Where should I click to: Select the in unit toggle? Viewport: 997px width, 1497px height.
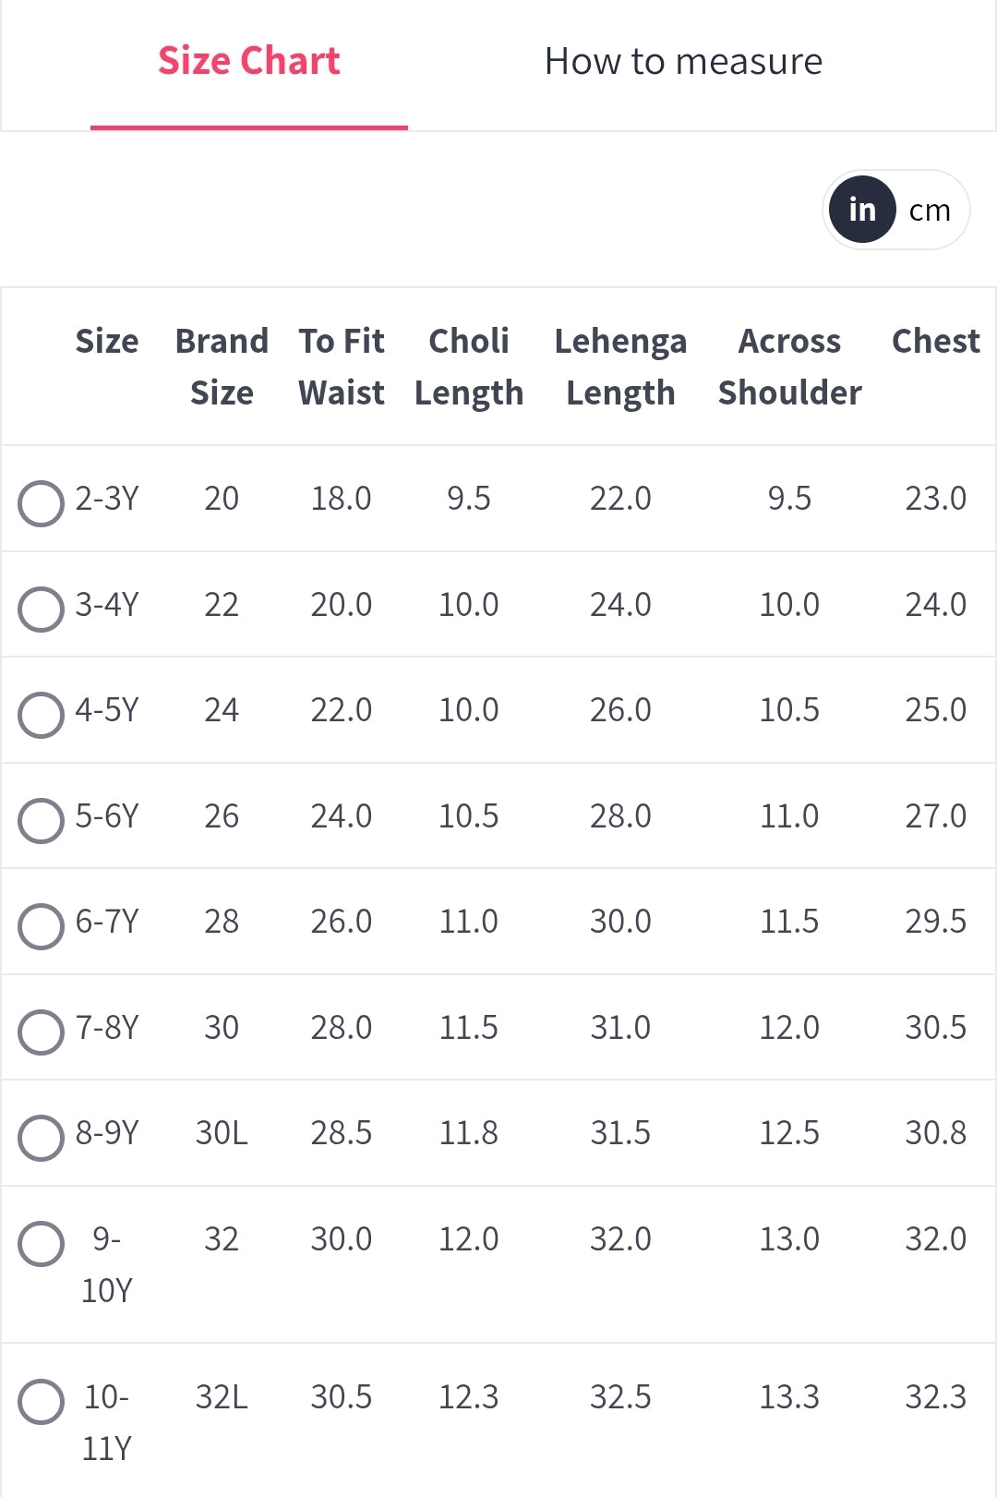click(x=862, y=210)
